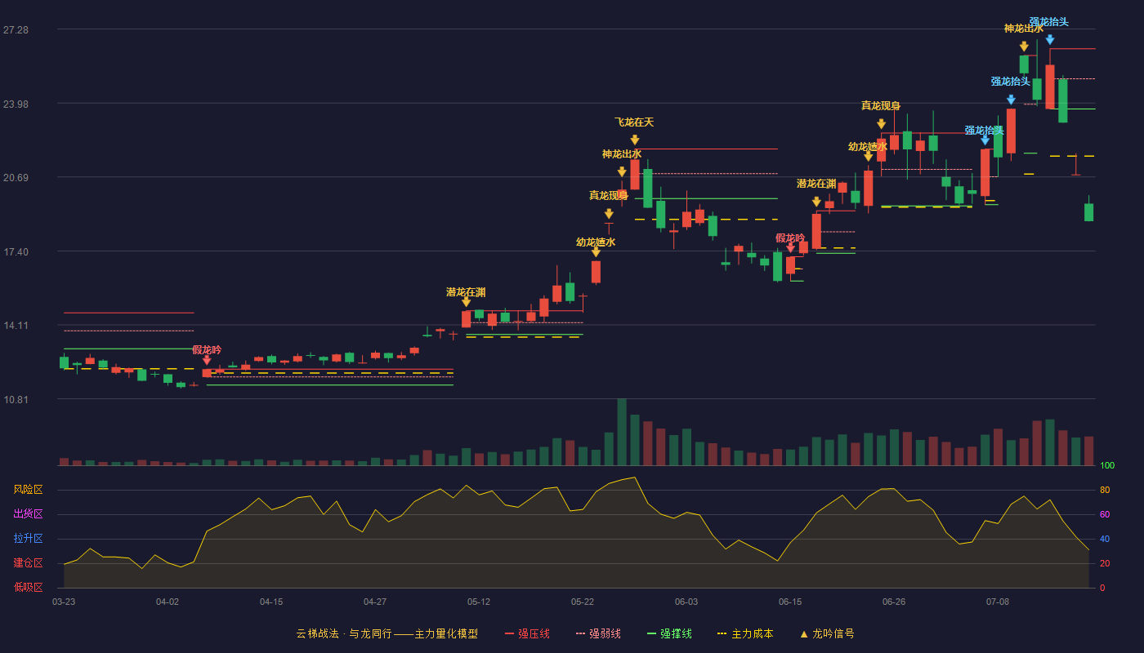Click the 60 indicator axis label
The height and width of the screenshot is (653, 1144).
pyautogui.click(x=1105, y=514)
